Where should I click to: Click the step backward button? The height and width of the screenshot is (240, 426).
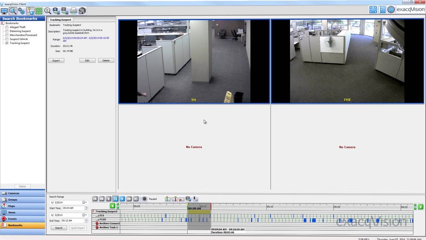coord(108,199)
